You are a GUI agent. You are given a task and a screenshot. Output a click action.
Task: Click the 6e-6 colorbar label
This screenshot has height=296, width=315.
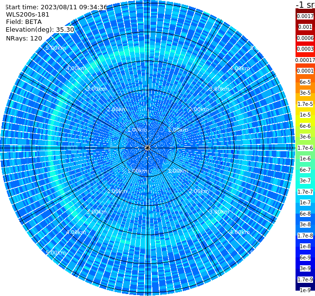[305, 126]
